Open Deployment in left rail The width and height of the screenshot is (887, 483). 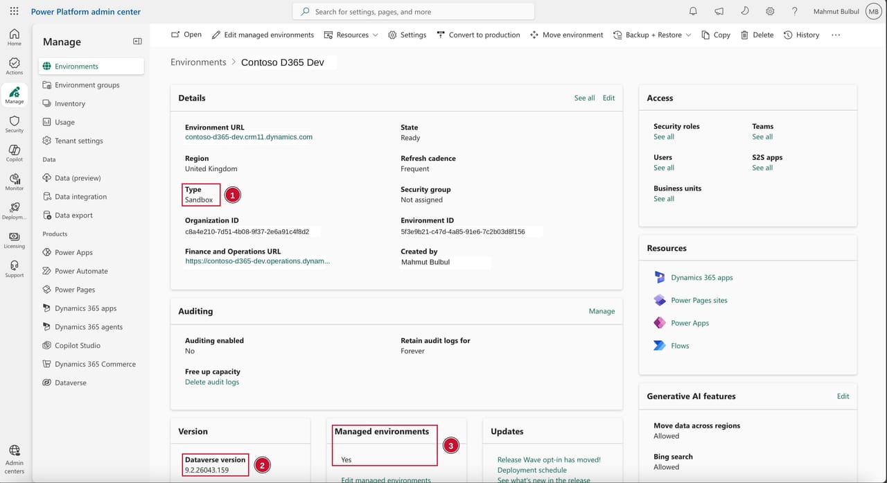pyautogui.click(x=14, y=211)
